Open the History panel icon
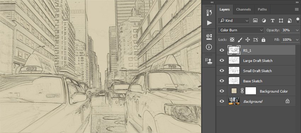The width and height of the screenshot is (301, 133). 209,13
